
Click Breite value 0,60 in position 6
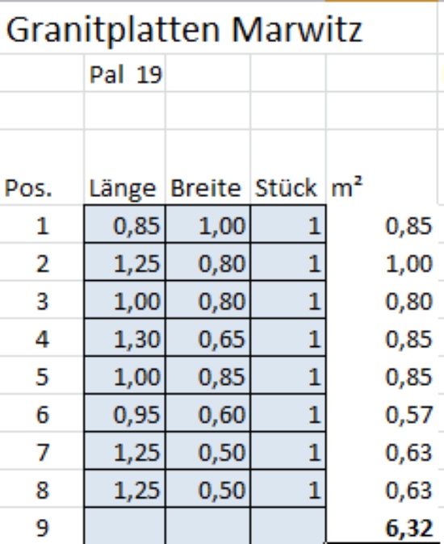coord(207,413)
